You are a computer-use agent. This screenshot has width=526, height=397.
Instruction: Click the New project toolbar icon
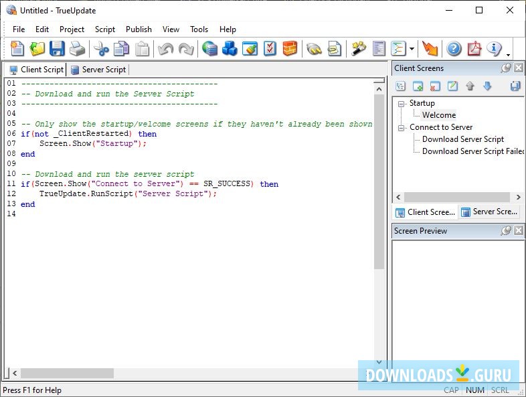coord(17,49)
